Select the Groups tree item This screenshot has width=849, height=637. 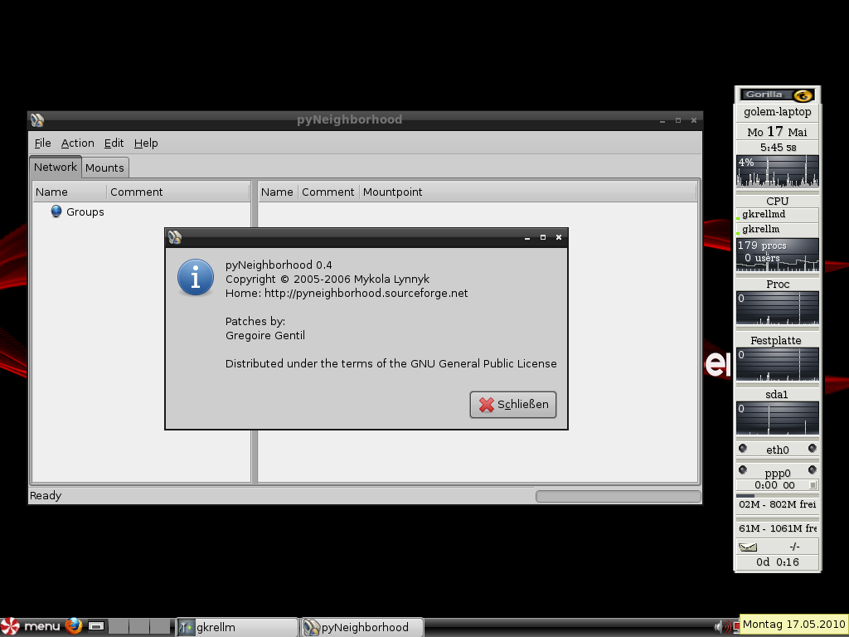[85, 212]
